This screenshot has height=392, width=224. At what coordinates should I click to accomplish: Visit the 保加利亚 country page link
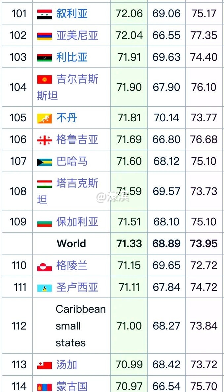(x=77, y=222)
